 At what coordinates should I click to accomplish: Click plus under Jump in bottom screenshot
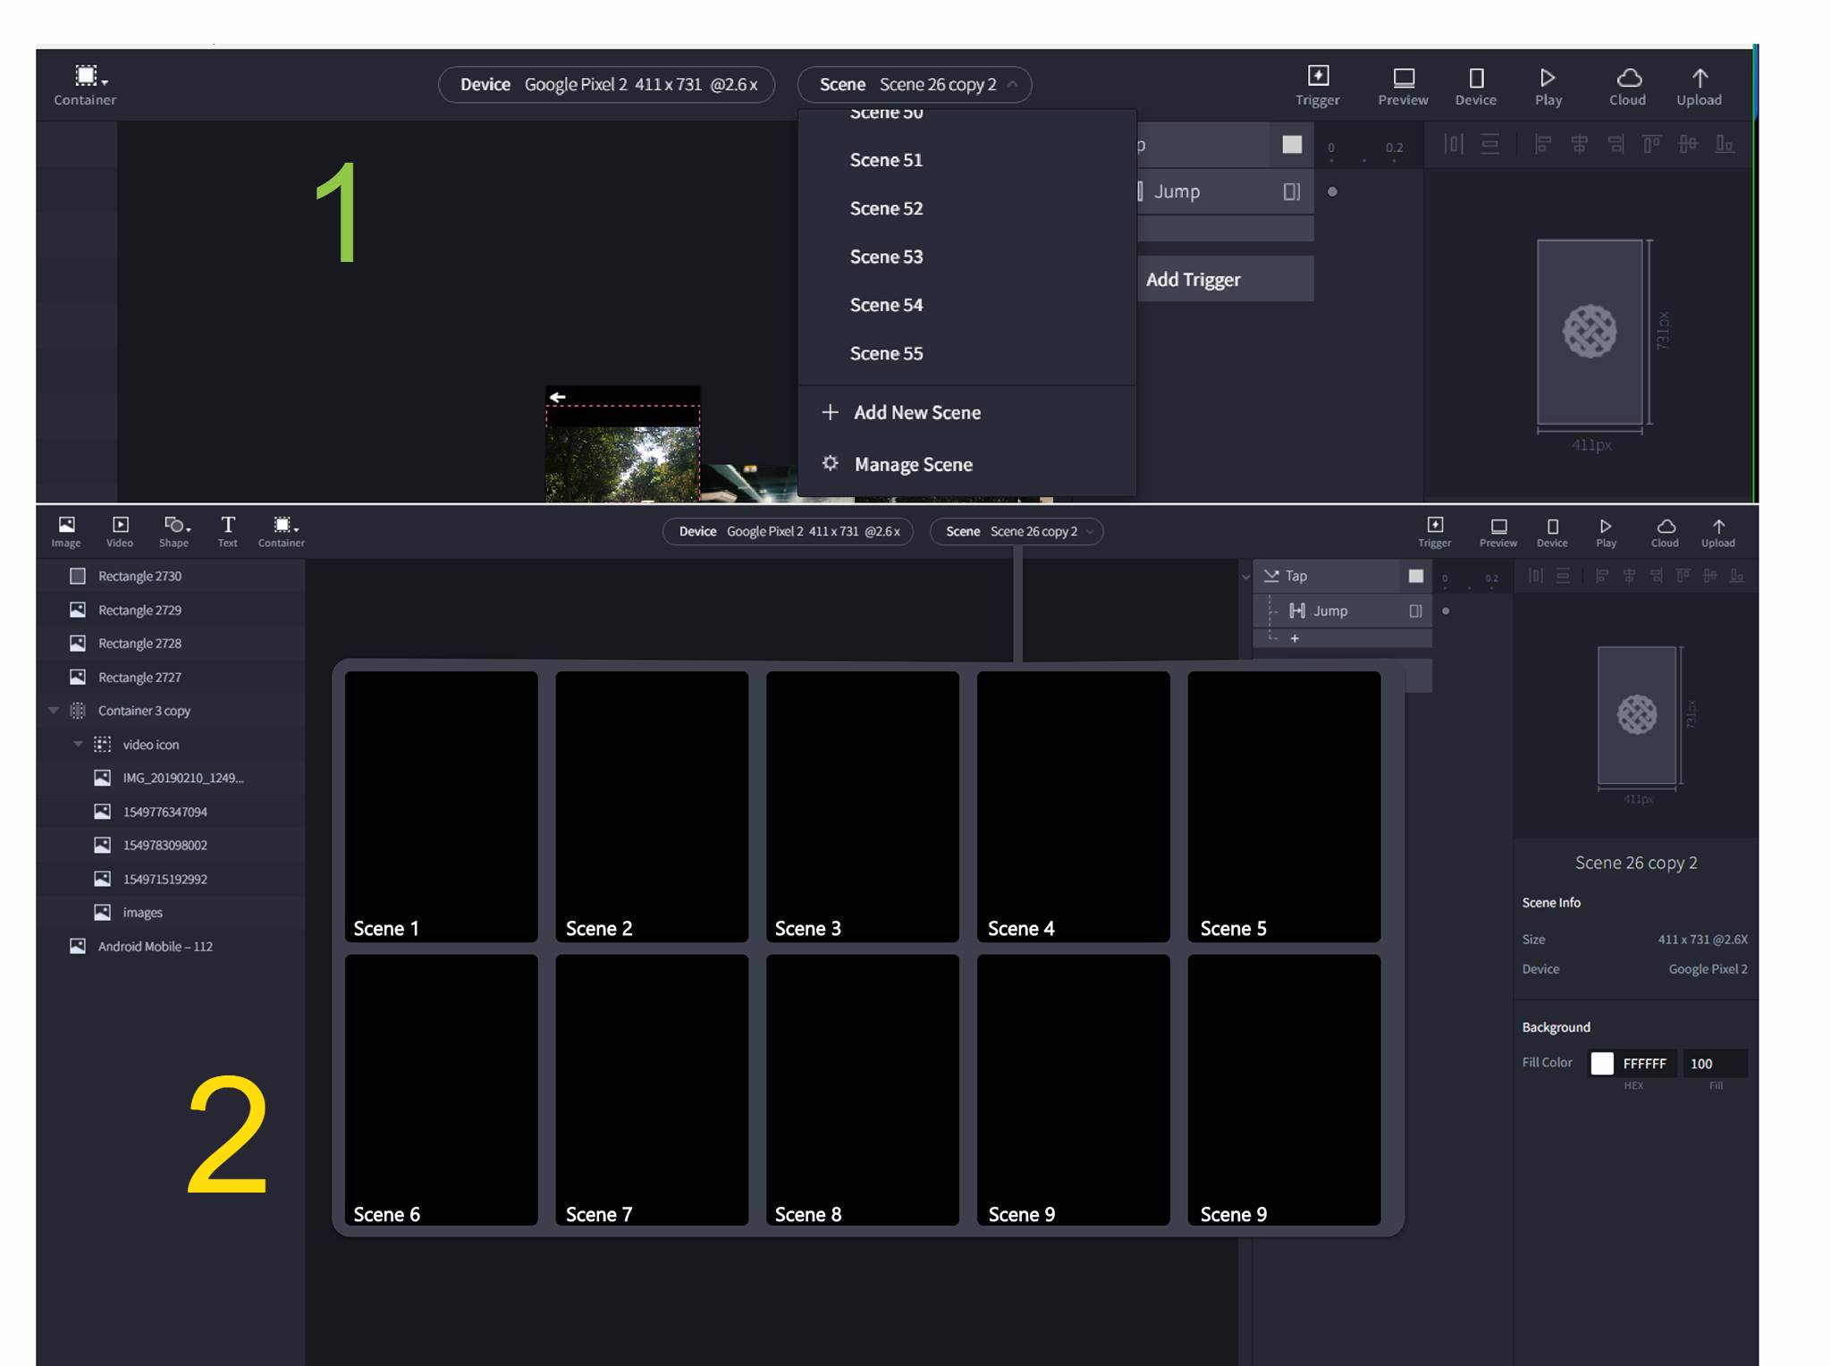pyautogui.click(x=1295, y=638)
